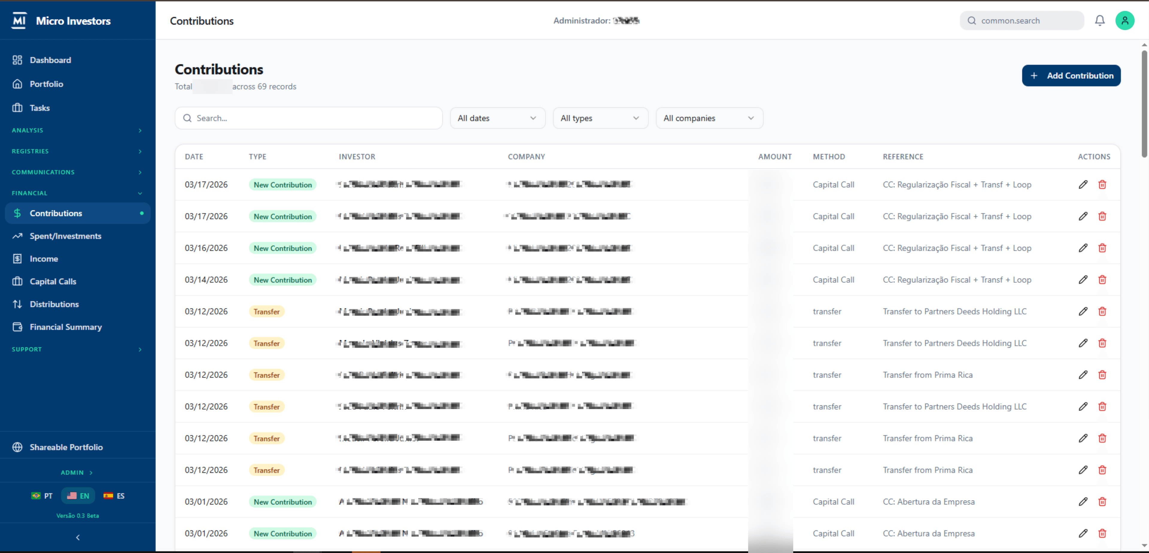Expand the Analysis section
Image resolution: width=1149 pixels, height=553 pixels.
77,130
